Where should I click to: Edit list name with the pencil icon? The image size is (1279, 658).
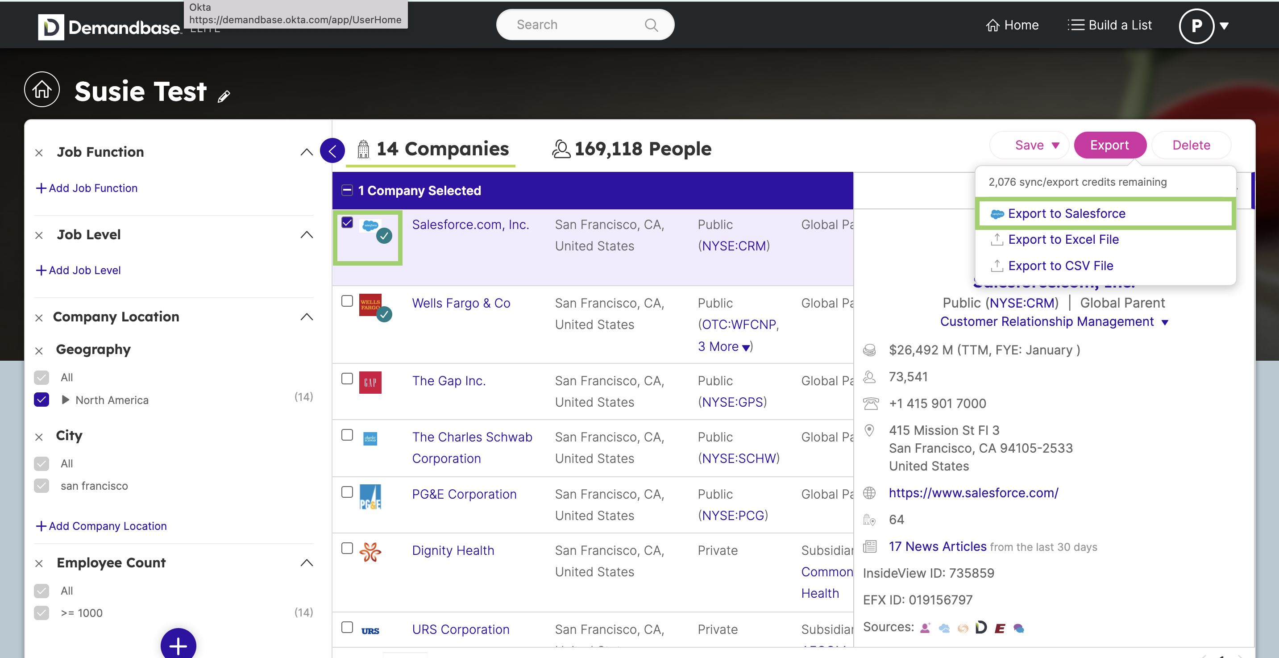[224, 96]
